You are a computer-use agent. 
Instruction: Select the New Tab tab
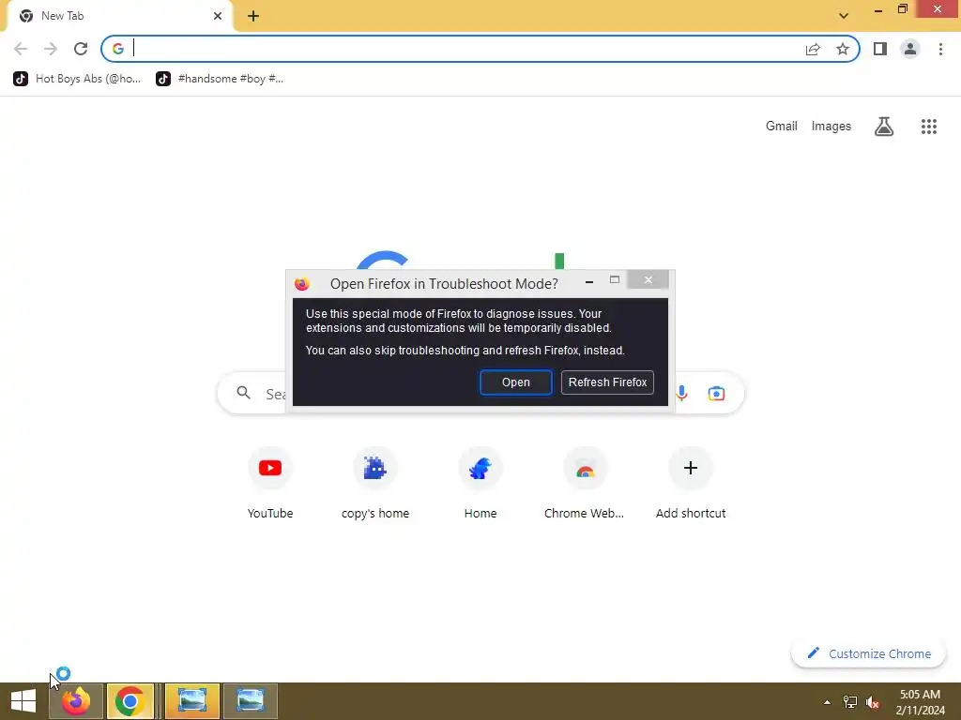pyautogui.click(x=119, y=16)
